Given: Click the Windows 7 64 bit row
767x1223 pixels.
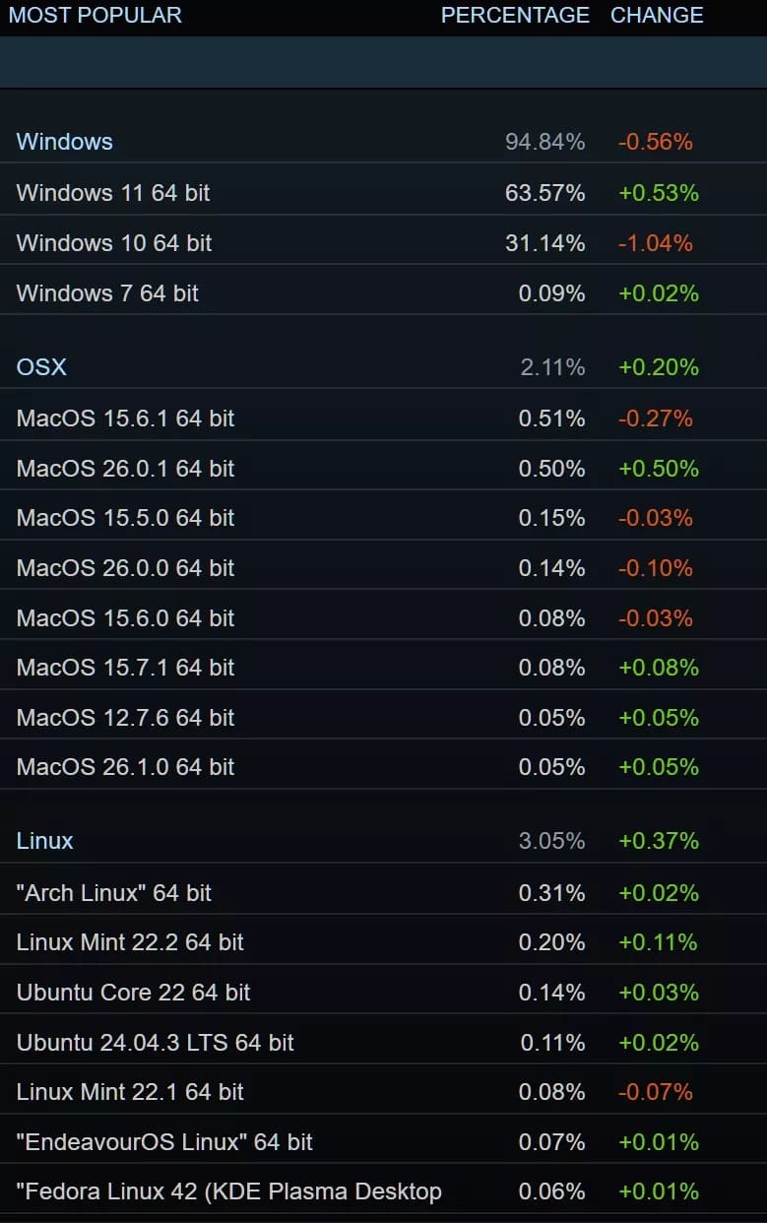Looking at the screenshot, I should tap(107, 293).
